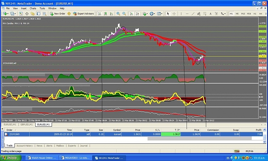Select the Horizontal Line drawing tool
Image resolution: width=268 pixels, height=161 pixels.
(187, 14)
